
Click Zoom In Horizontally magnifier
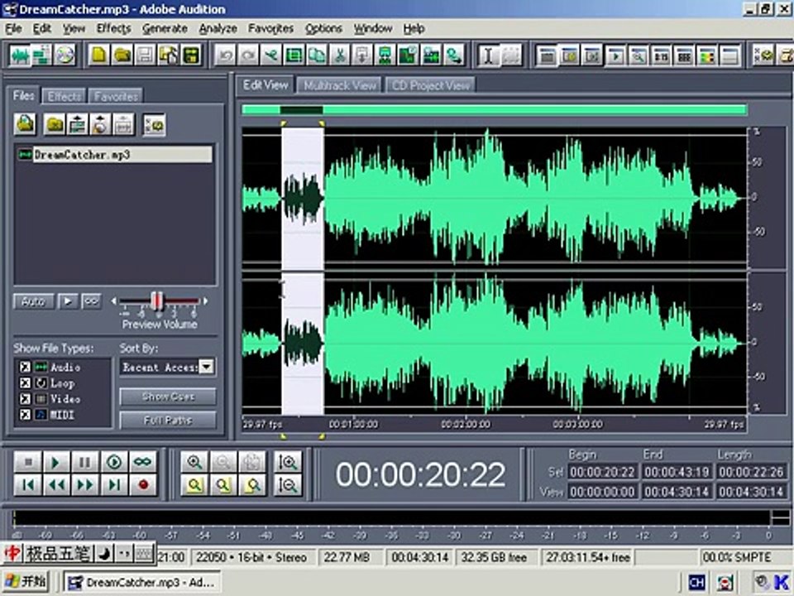[x=194, y=462]
